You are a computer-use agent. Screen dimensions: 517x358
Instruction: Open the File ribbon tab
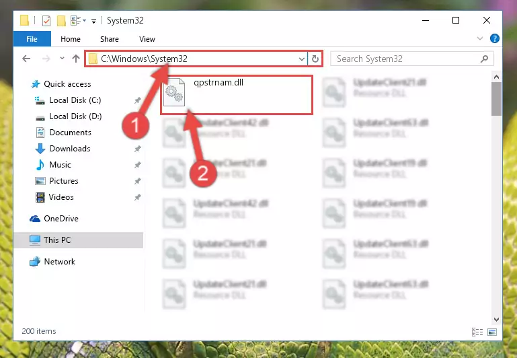pos(32,39)
